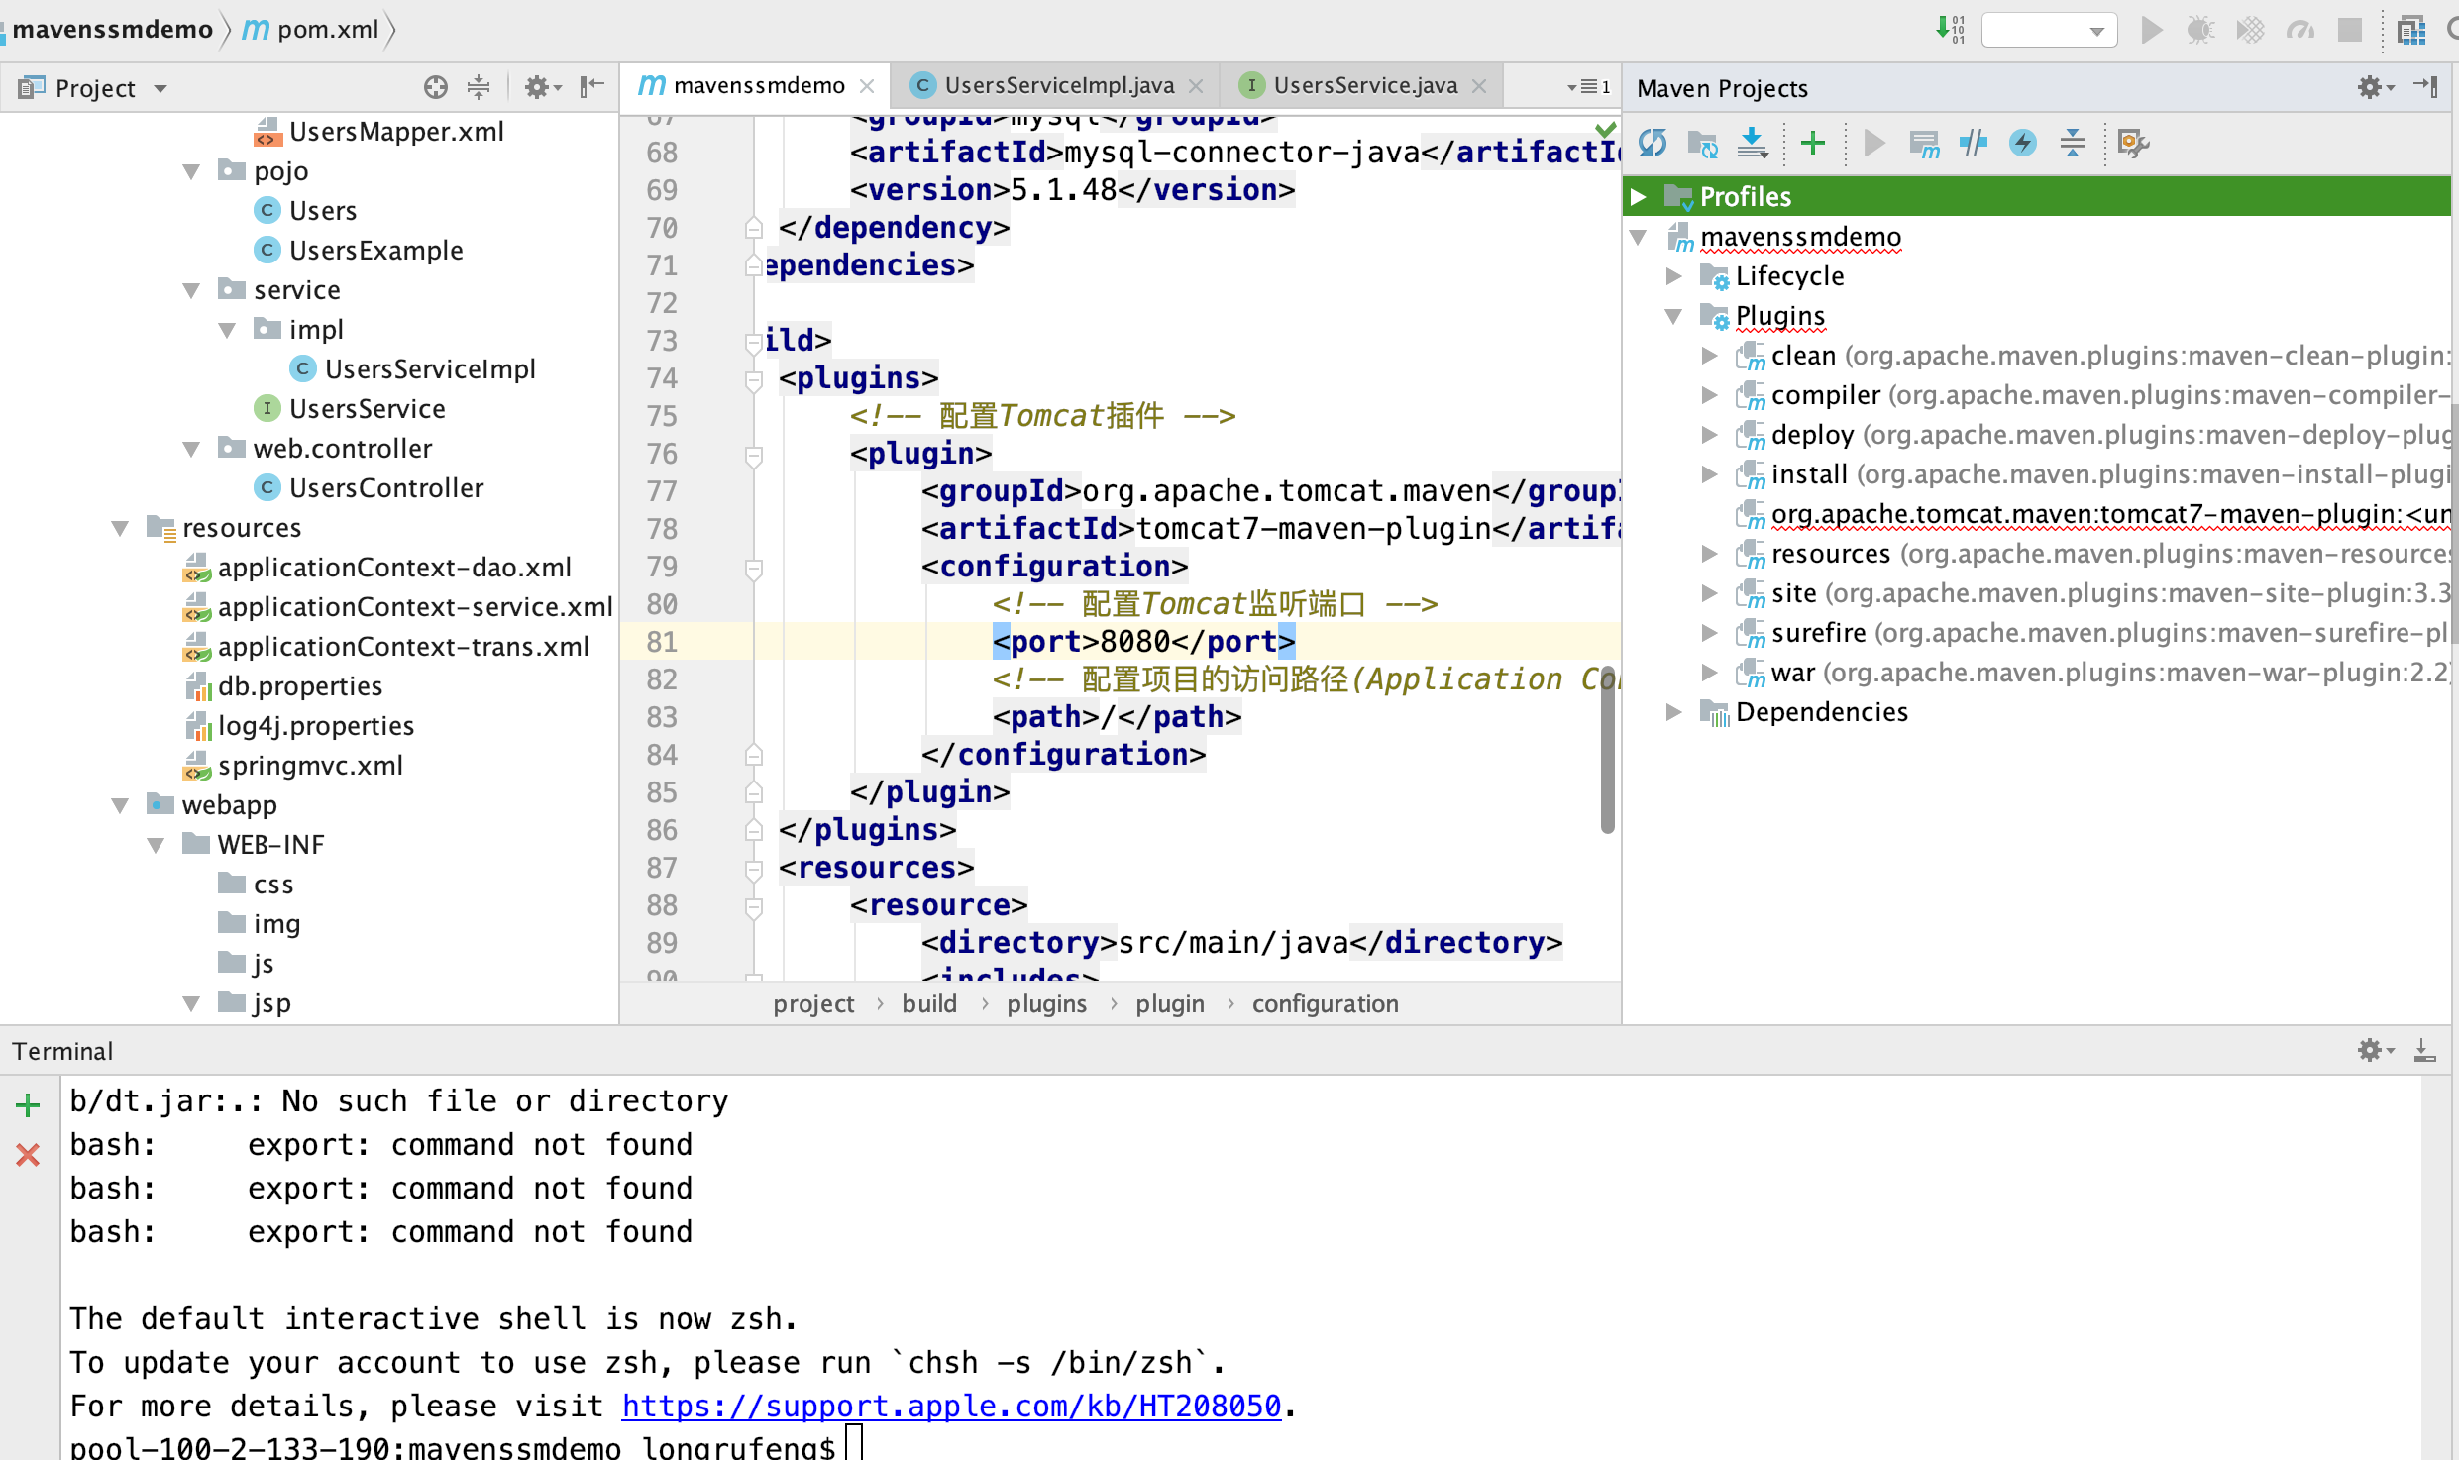Image resolution: width=2459 pixels, height=1460 pixels.
Task: Collapse all in Project panel
Action: coord(479,87)
